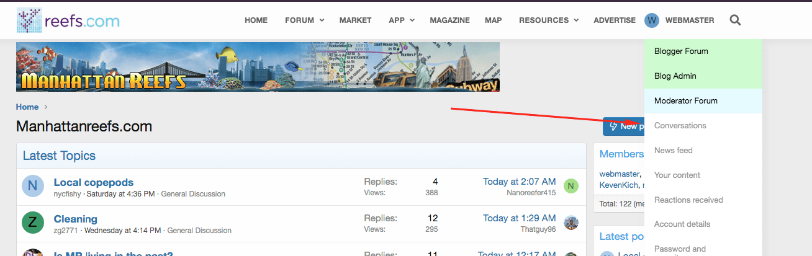
Task: Click nycfishy's 'N' avatar on Local copepods
Action: pos(32,186)
